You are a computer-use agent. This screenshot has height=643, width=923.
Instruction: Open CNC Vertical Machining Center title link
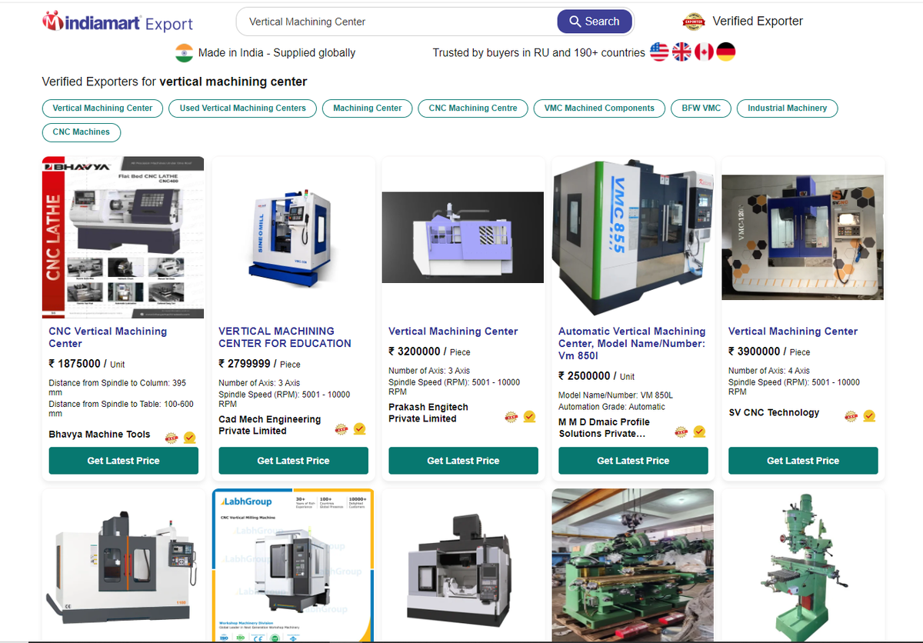108,338
